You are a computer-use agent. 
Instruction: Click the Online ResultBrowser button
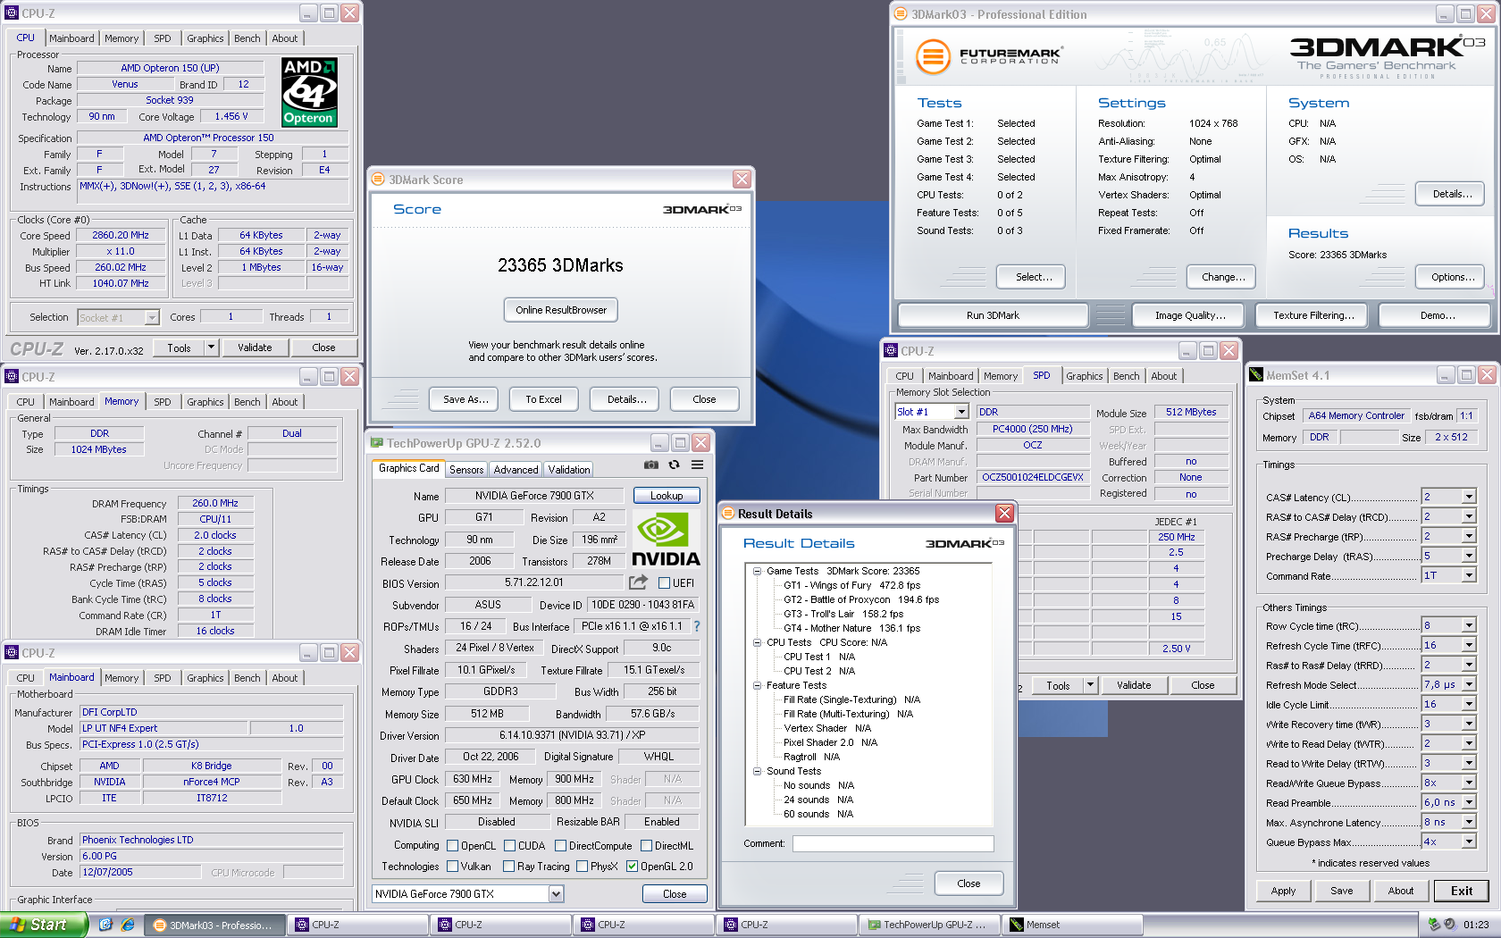pos(561,310)
